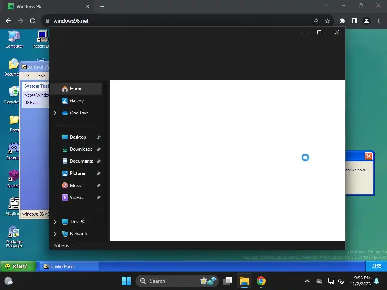Screen dimensions: 387x290
Task: Click the taskbar Search box
Action: point(177,281)
